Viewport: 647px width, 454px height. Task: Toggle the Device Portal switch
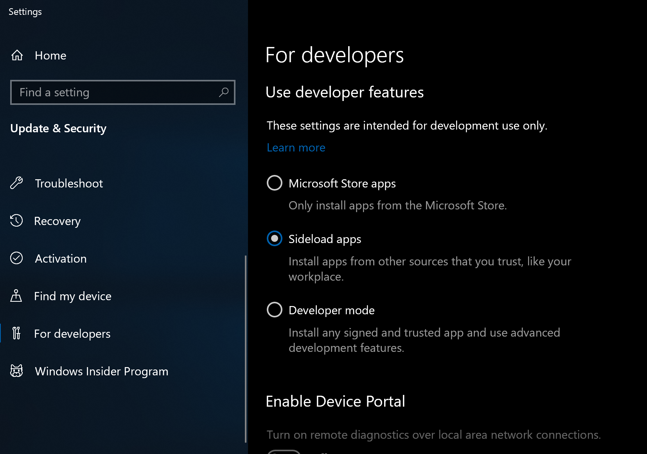[x=284, y=452]
